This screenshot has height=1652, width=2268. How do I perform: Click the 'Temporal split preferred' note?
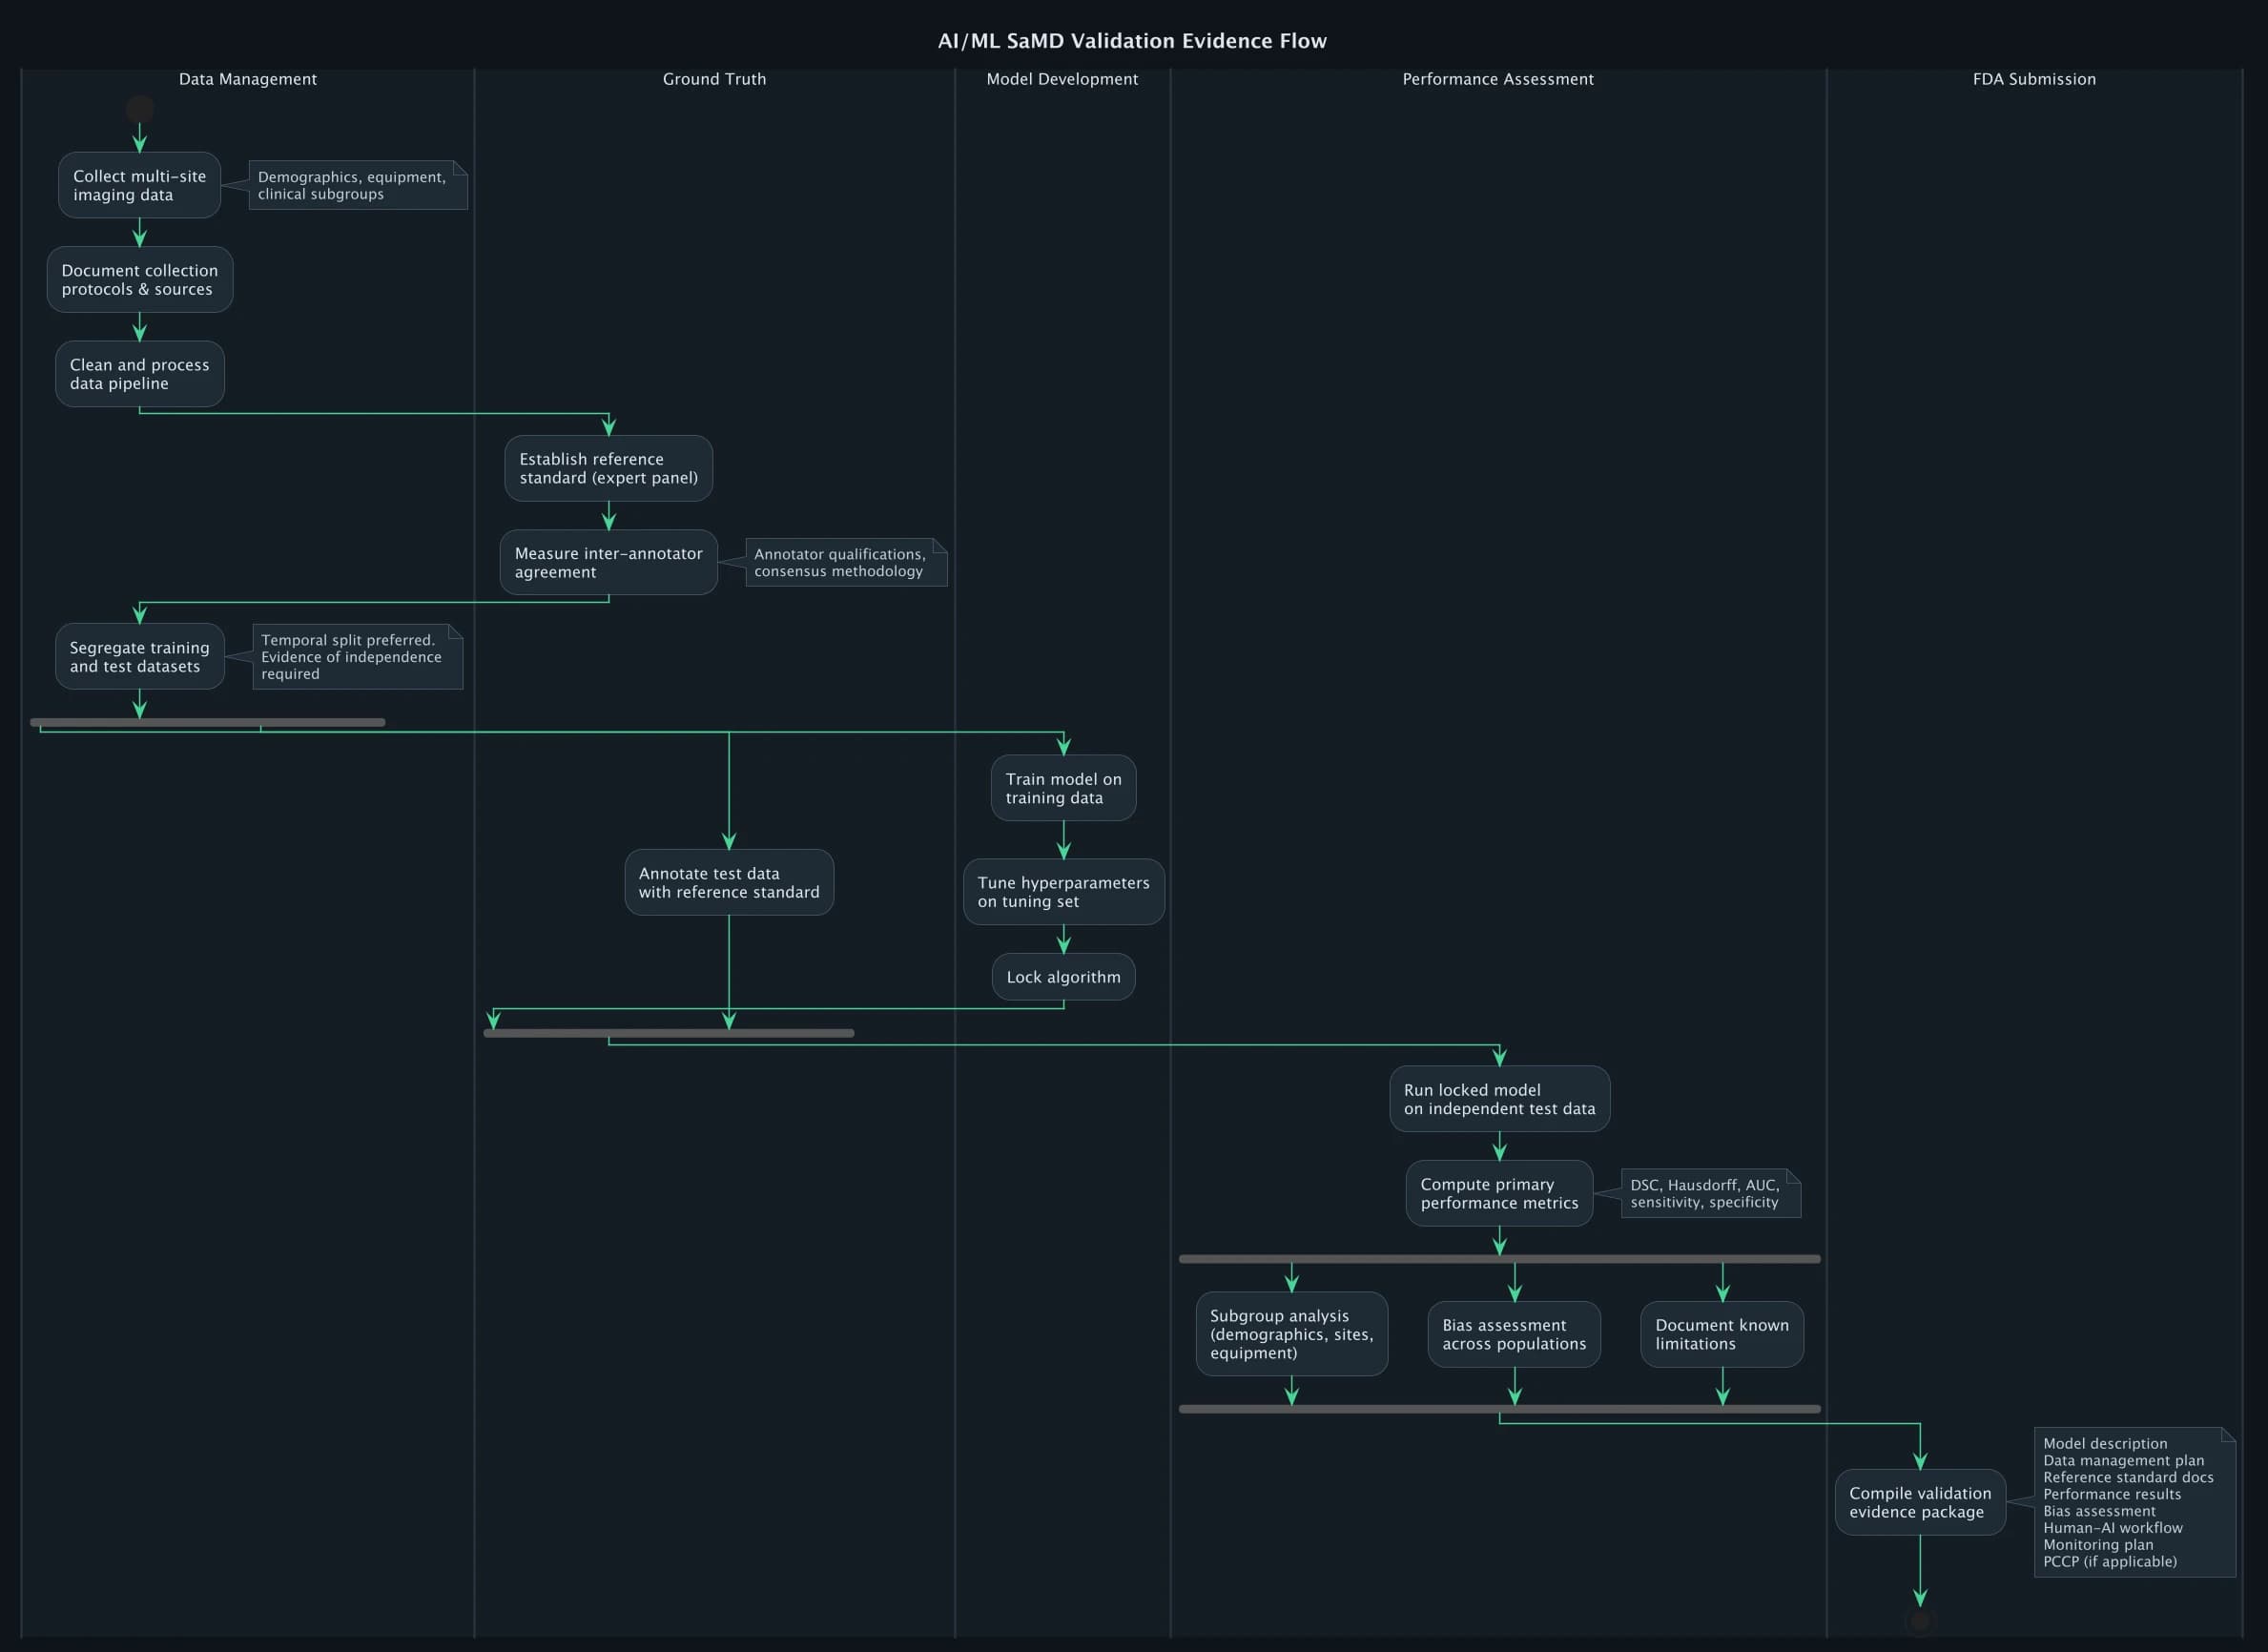355,657
